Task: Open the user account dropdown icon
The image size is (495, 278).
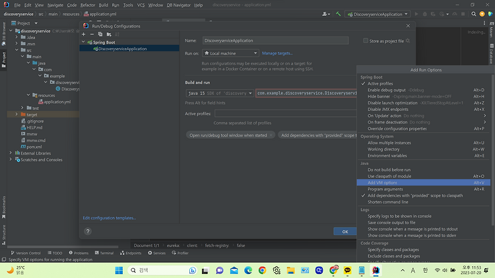Action: (326, 14)
